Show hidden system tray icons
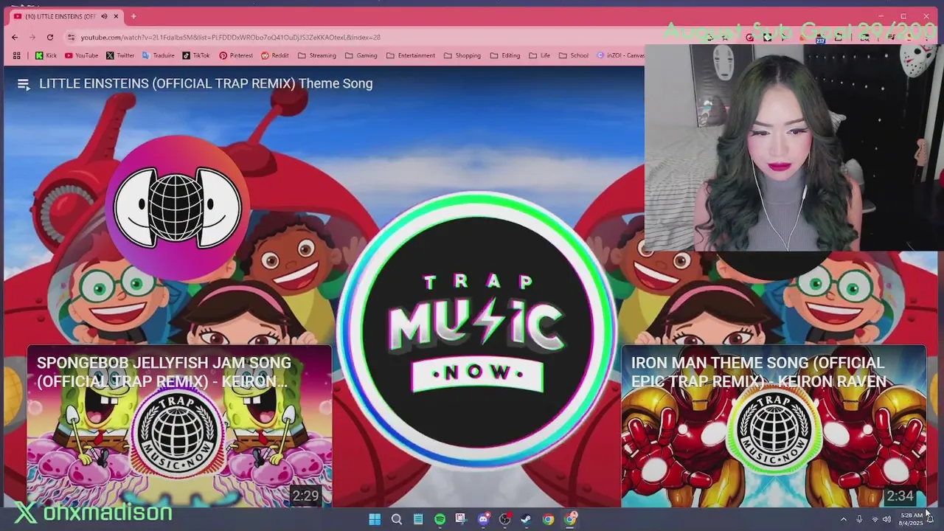Viewport: 944px width, 531px height. point(844,519)
